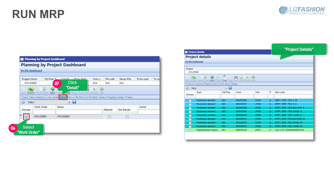Follow Prj Pln Dashboard link in Project details
This screenshot has width=334, height=184.
194,62
